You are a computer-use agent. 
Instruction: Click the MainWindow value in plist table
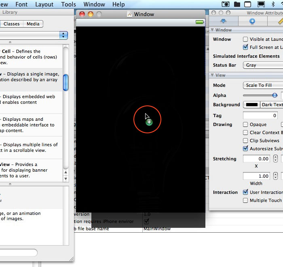157,229
